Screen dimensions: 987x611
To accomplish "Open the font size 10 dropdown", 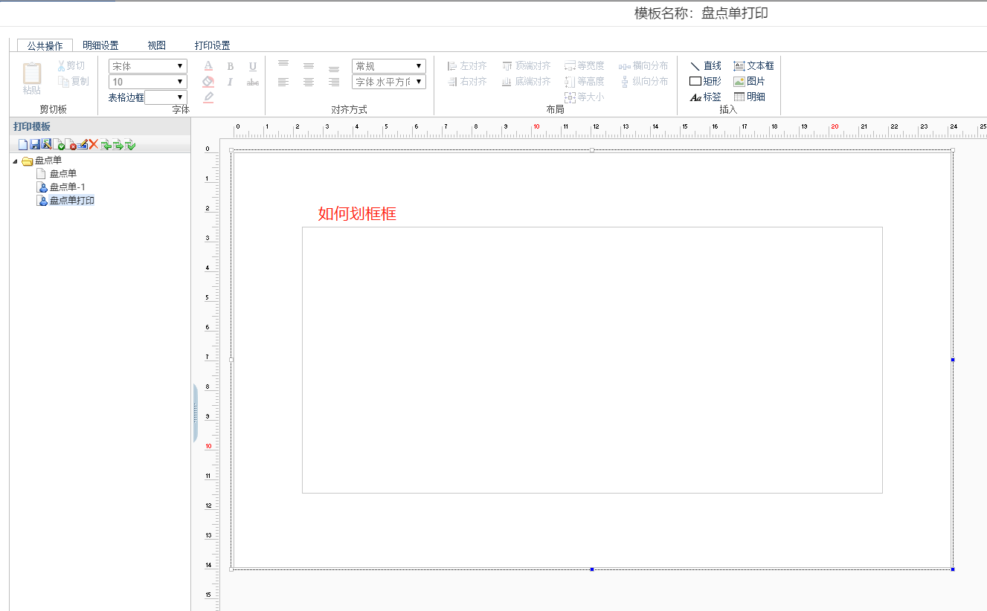I will click(x=148, y=82).
